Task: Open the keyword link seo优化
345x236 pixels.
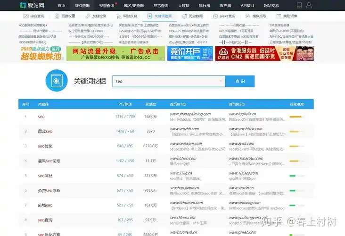Action: 45,146
